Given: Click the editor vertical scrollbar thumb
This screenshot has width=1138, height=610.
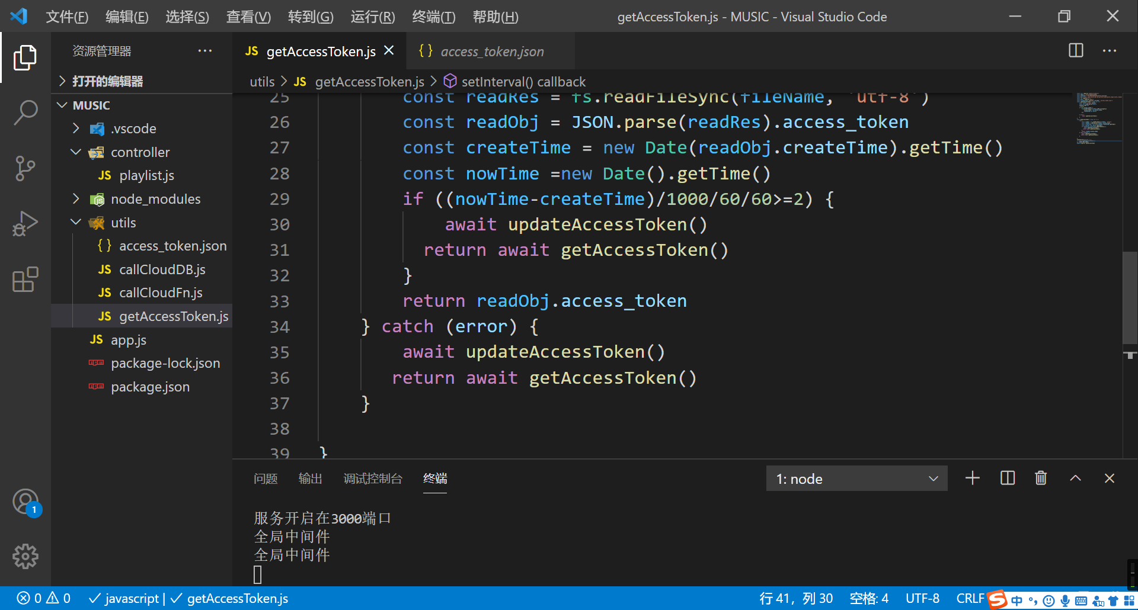Looking at the screenshot, I should 1130,298.
